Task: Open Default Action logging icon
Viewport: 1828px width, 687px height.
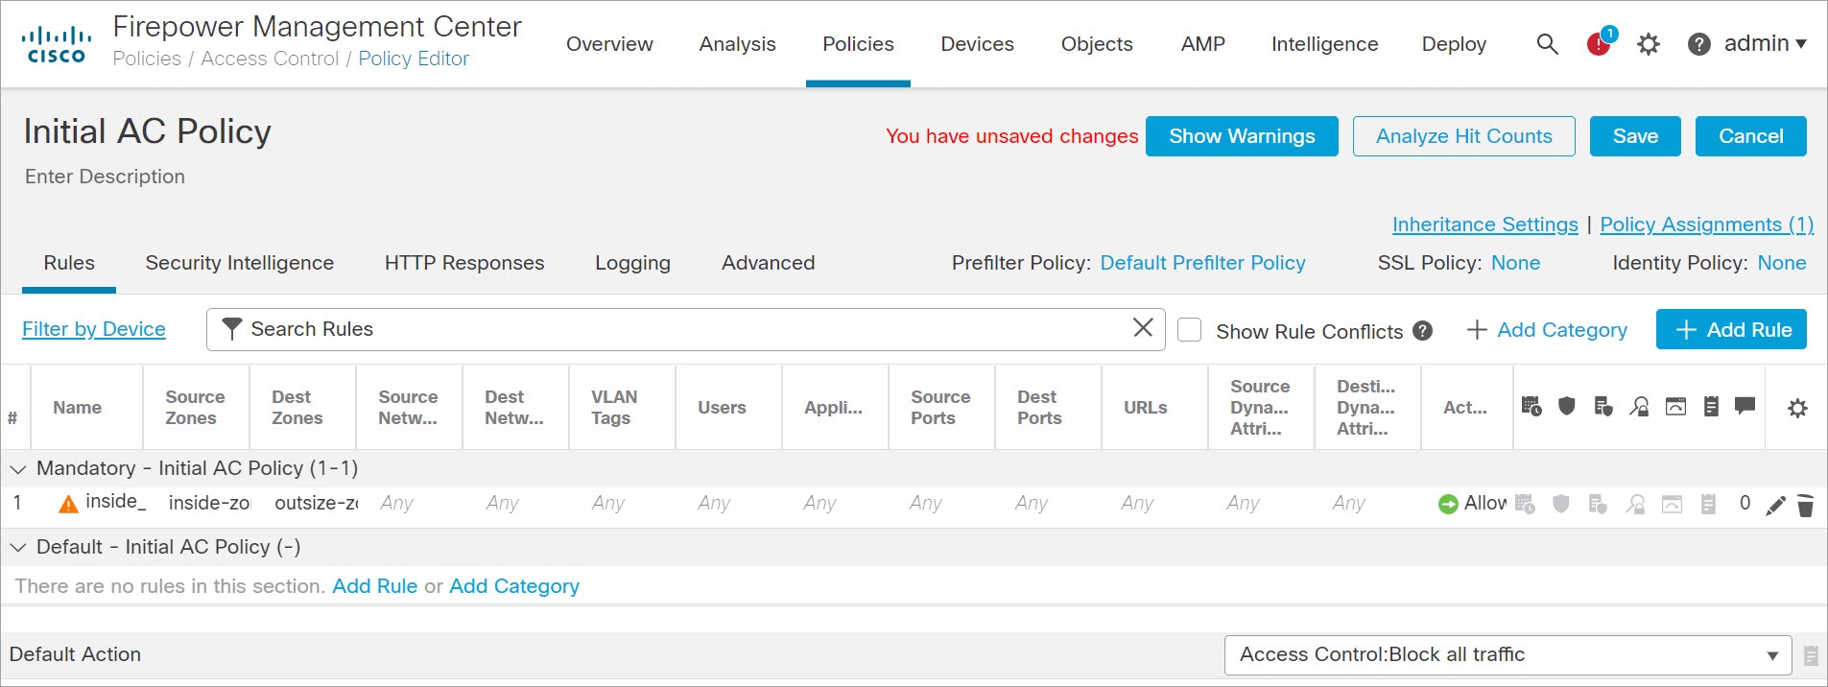Action: tap(1811, 655)
